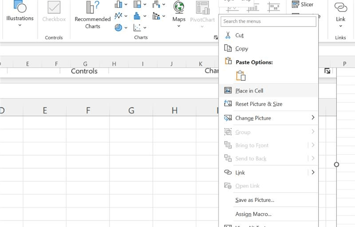Choose Copy from context menu
355x227 pixels.
[x=268, y=48]
